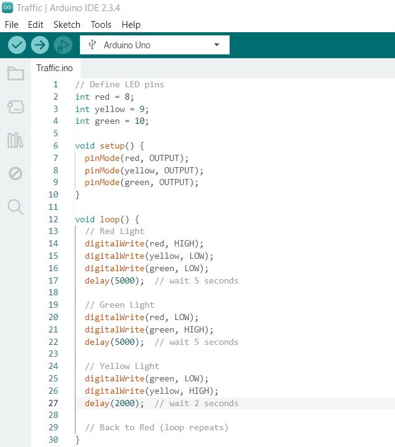Viewport: 395px width, 447px height.
Task: Click 'delay(5000);' on line 22
Action: [115, 342]
